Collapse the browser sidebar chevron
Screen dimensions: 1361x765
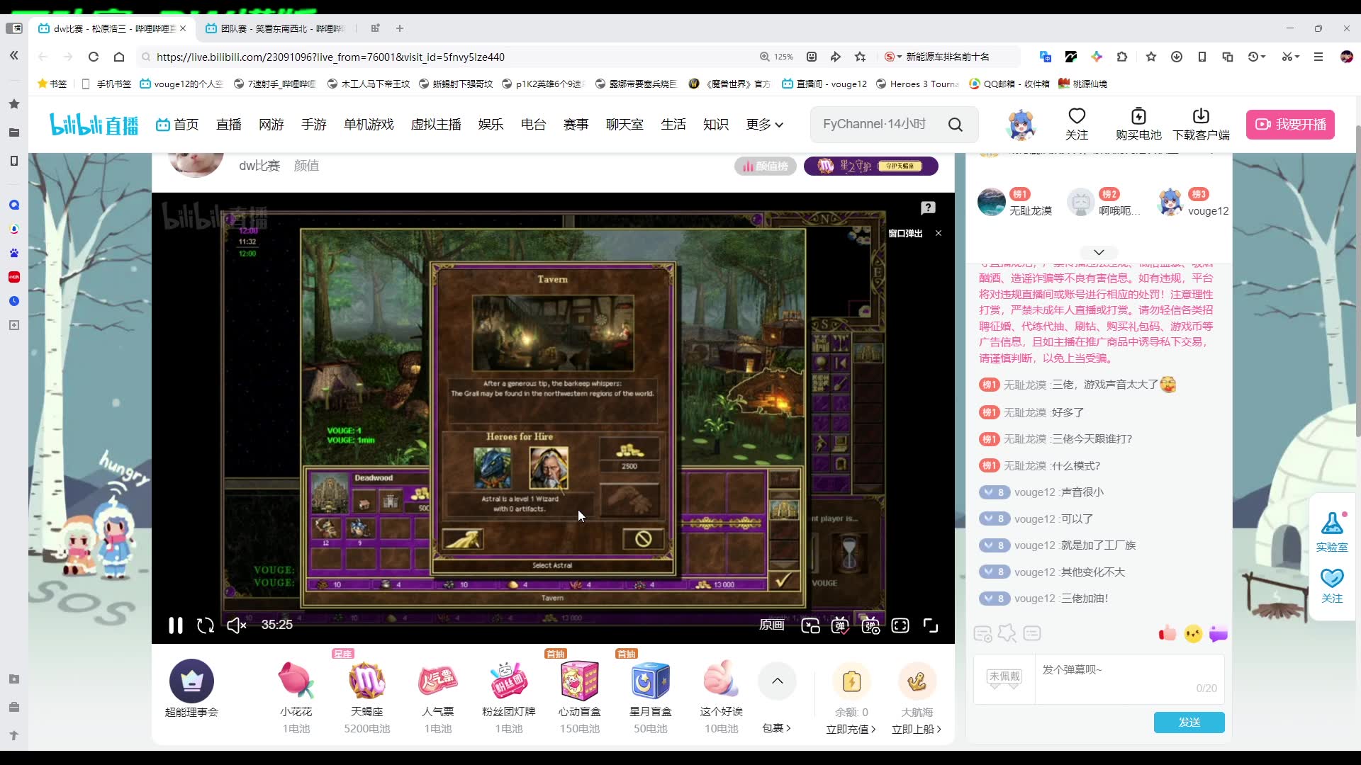click(x=13, y=55)
